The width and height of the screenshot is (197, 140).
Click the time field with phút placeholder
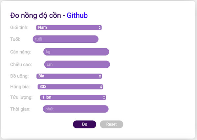75,109
